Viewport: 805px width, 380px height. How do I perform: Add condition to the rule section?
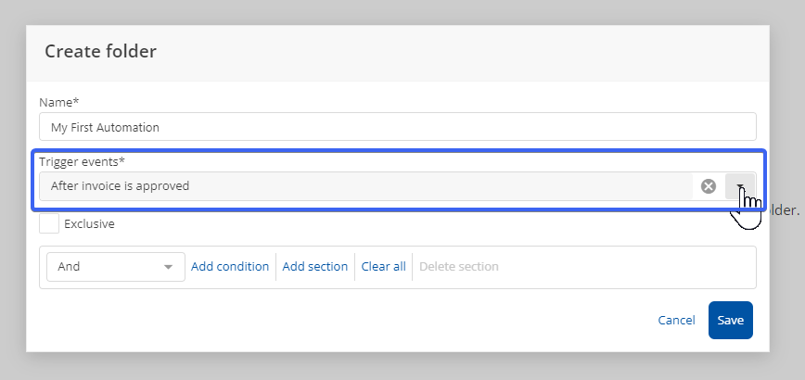click(x=230, y=266)
